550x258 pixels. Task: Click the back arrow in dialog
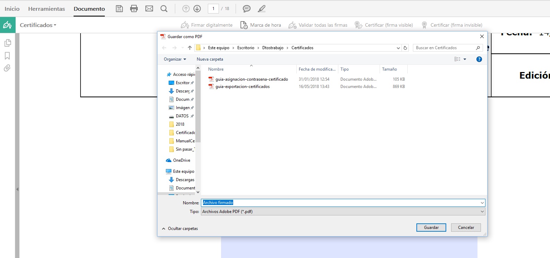coord(164,48)
